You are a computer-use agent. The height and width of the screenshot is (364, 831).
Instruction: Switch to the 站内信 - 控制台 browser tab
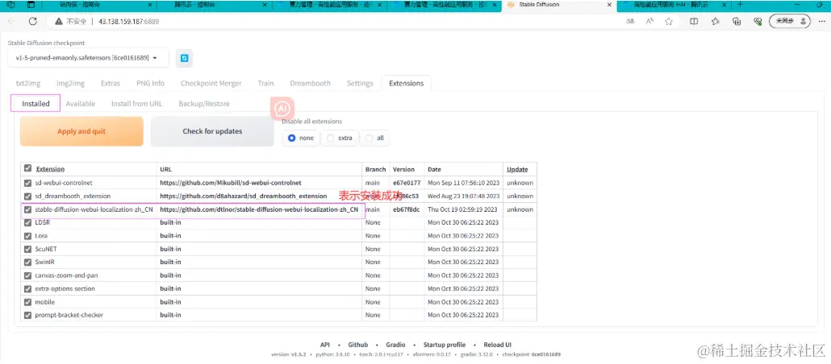(x=98, y=5)
